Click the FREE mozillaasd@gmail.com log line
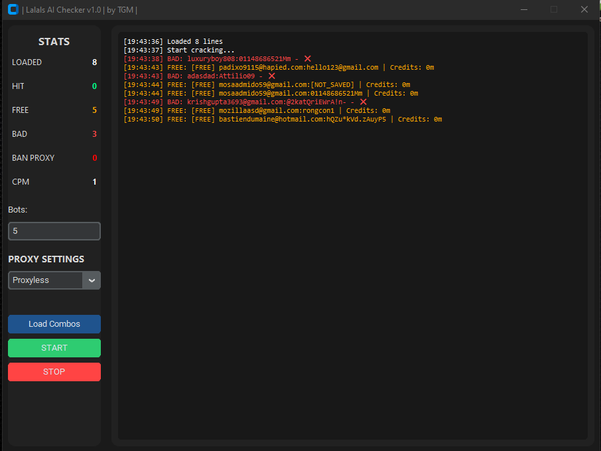The width and height of the screenshot is (601, 451). pos(257,110)
